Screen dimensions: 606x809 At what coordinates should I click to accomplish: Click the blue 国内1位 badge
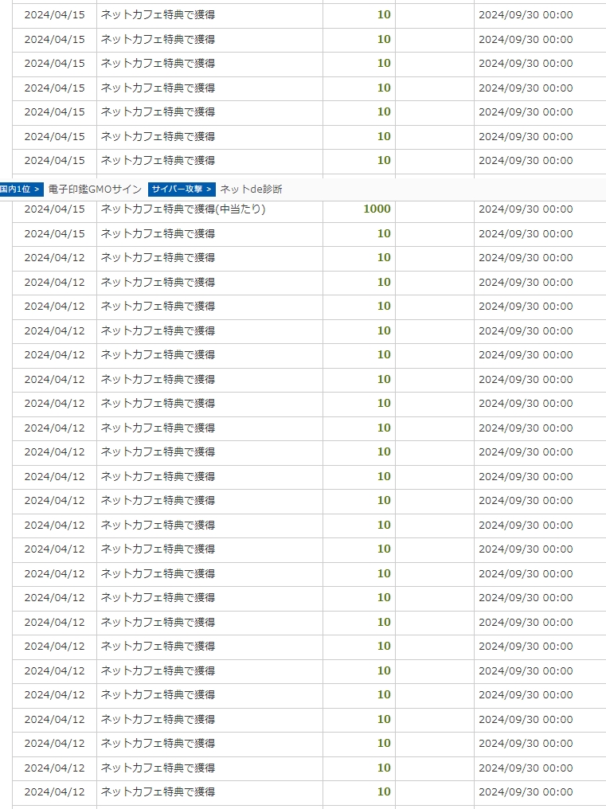(x=22, y=189)
